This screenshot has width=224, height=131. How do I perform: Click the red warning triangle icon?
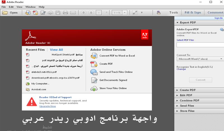32,101
